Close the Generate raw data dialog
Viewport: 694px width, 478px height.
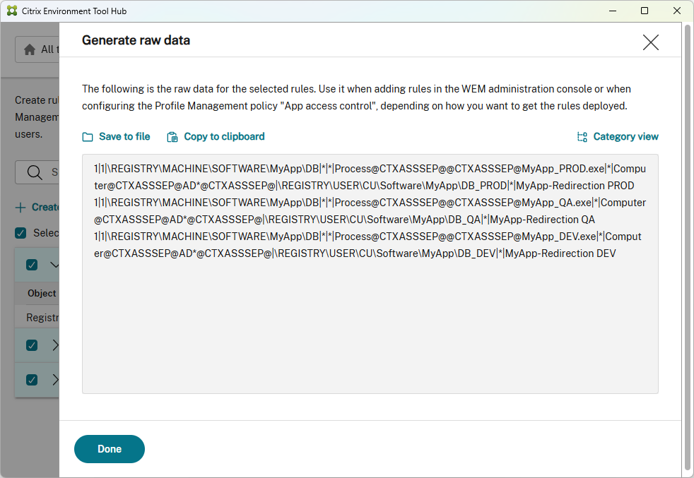point(651,42)
